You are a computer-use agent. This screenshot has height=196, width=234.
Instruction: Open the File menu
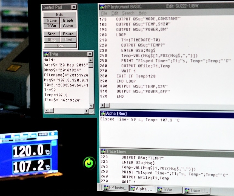pos(104,13)
